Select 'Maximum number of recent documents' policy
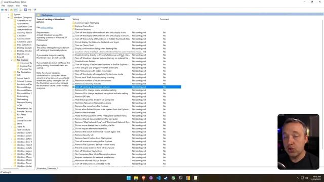Image resolution: width=324 pixels, height=182 pixels. 93,80
